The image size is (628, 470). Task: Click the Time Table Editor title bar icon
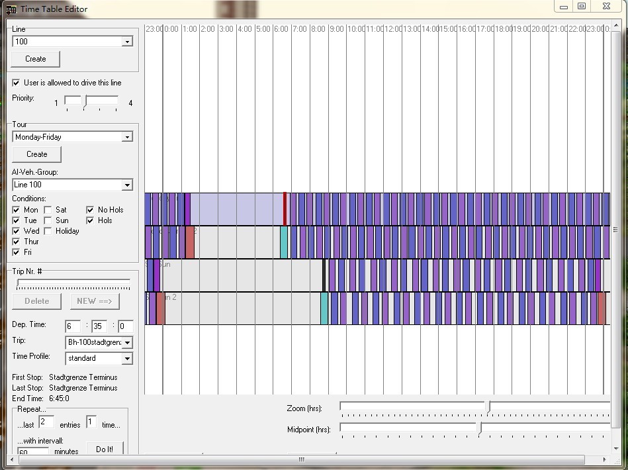coord(11,9)
